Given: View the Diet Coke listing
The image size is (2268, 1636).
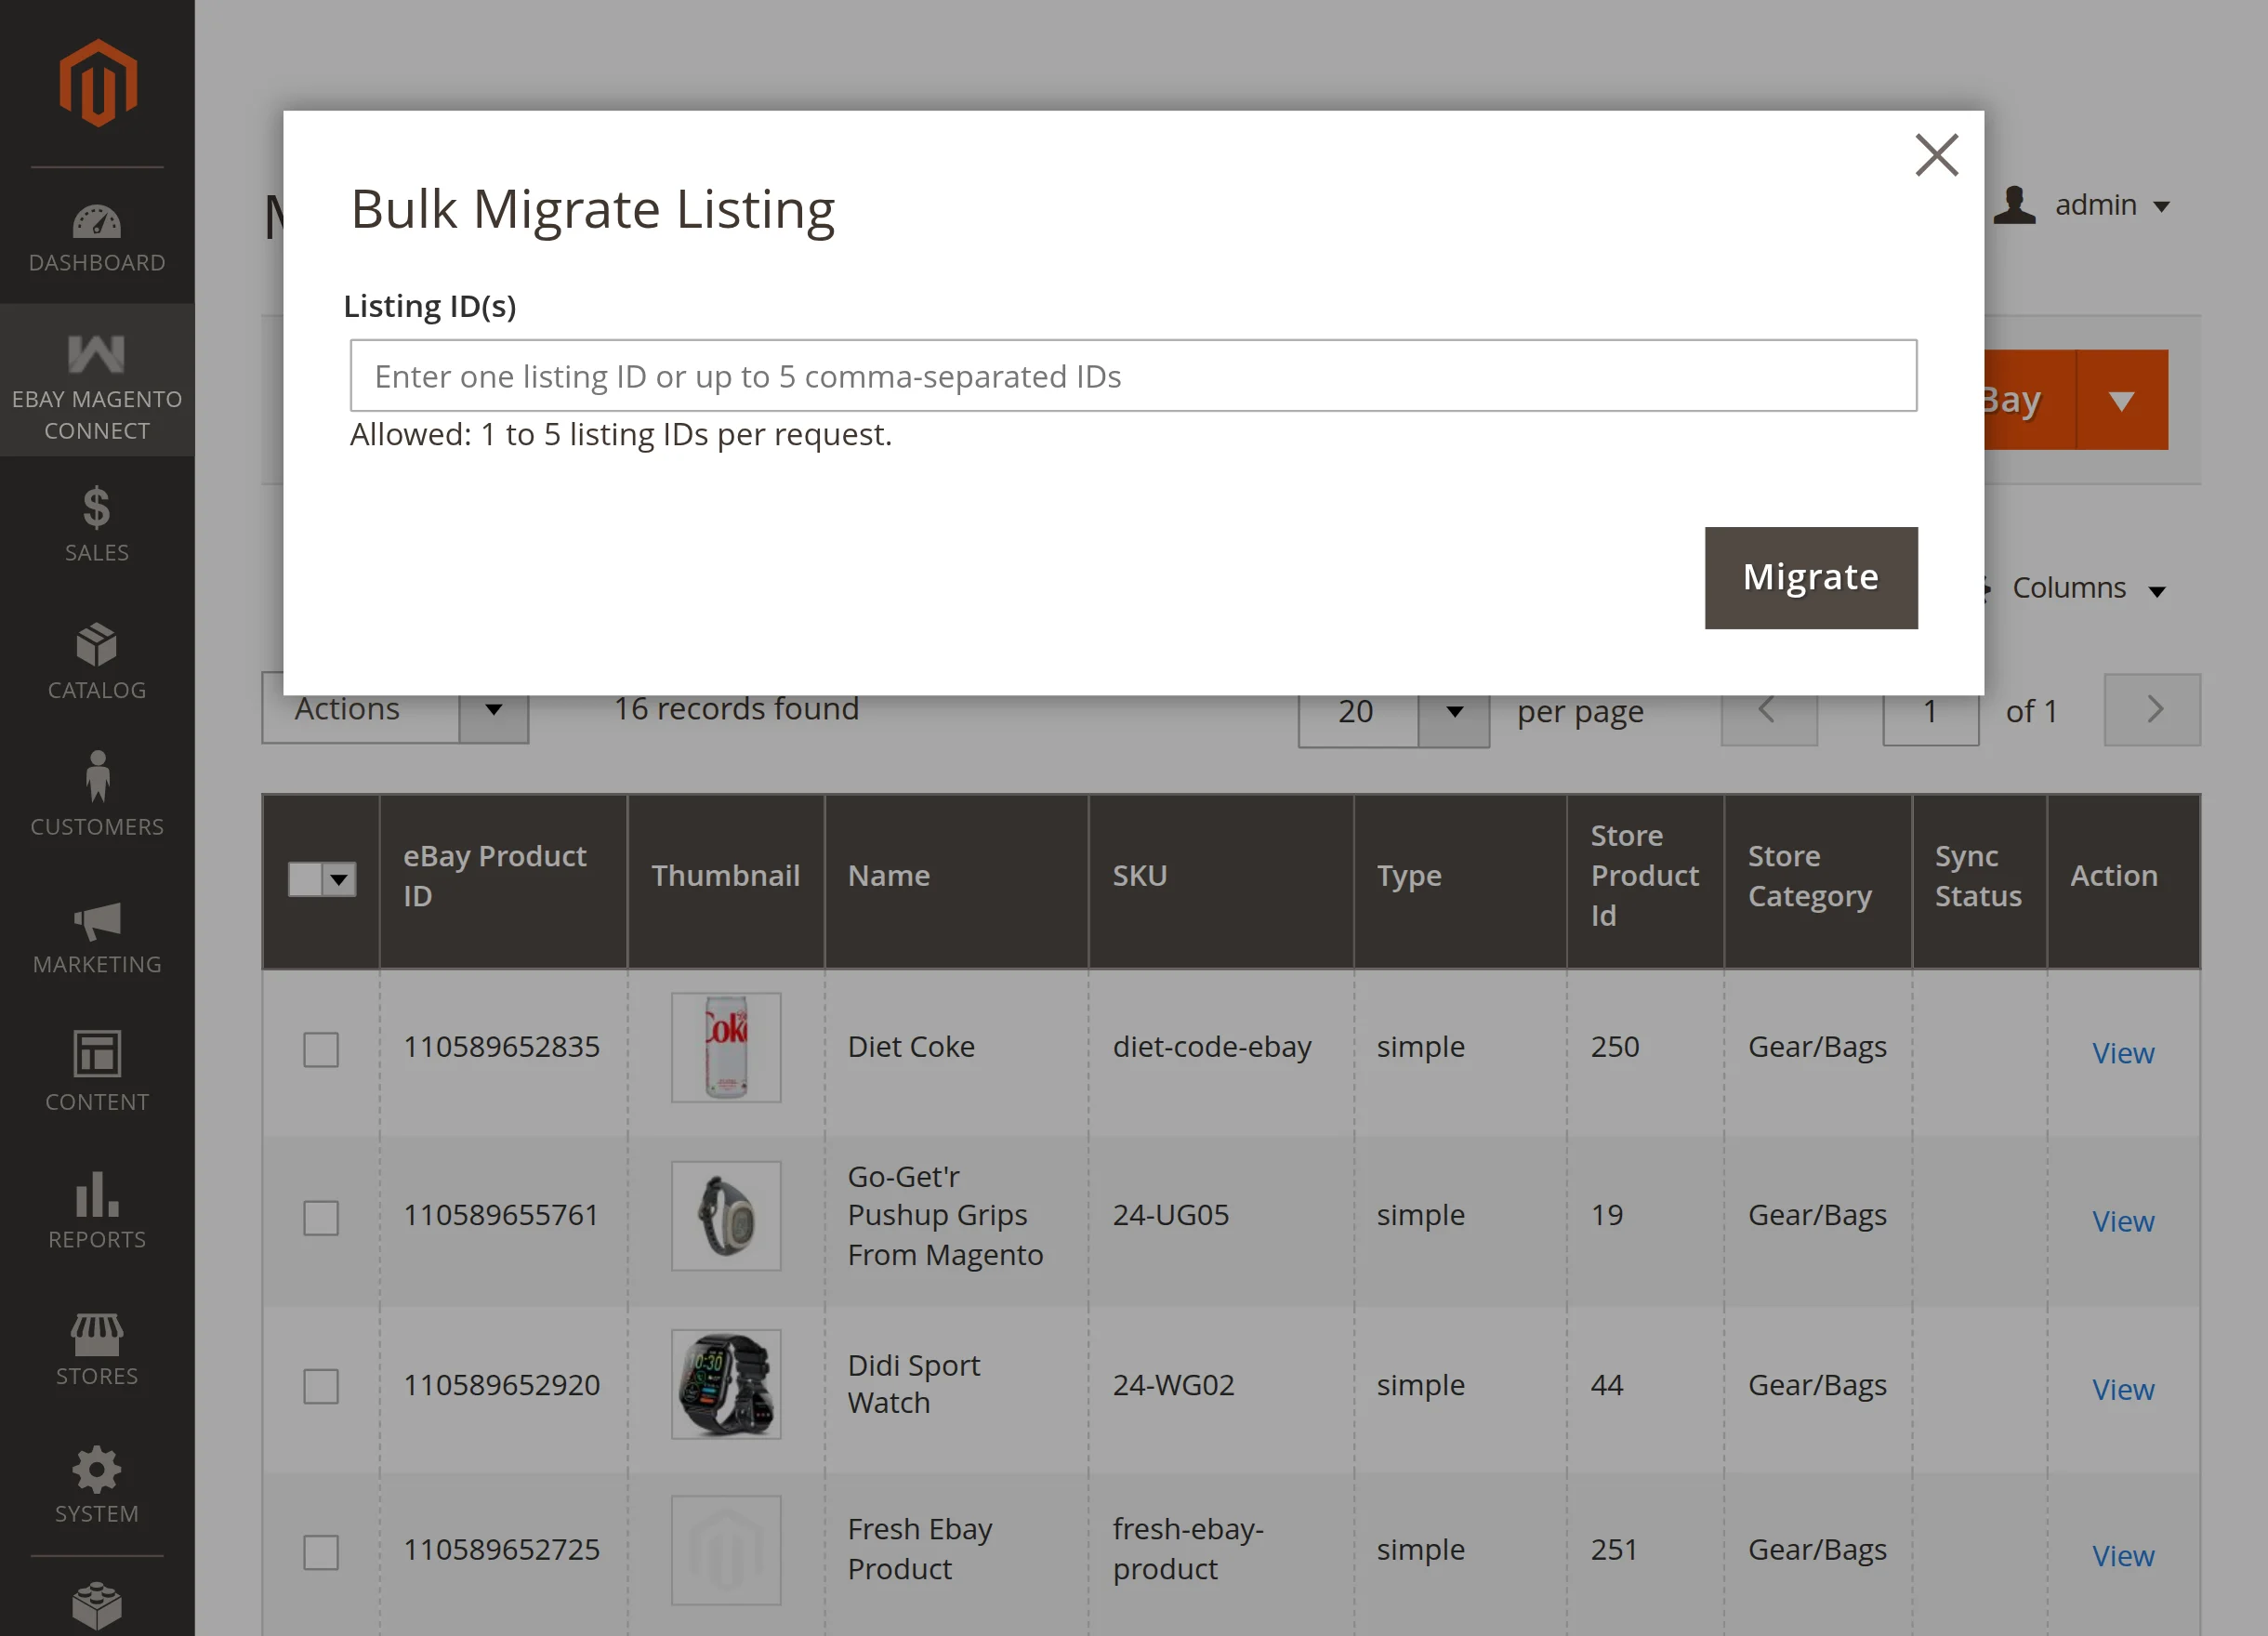Looking at the screenshot, I should pyautogui.click(x=2123, y=1052).
